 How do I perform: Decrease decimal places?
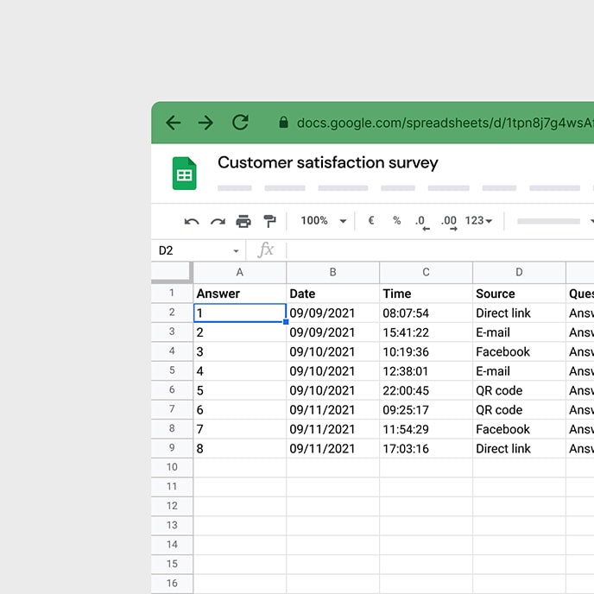(x=422, y=223)
